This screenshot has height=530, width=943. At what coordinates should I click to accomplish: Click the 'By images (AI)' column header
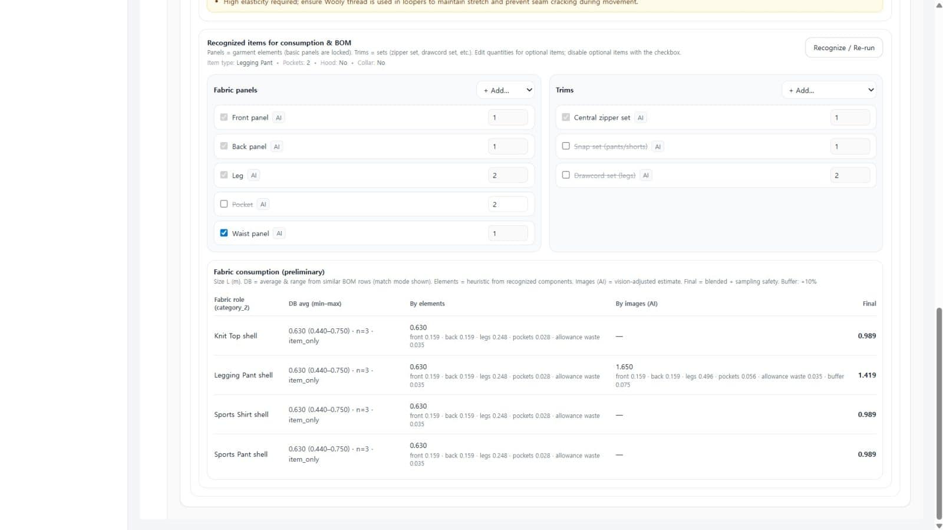point(637,304)
